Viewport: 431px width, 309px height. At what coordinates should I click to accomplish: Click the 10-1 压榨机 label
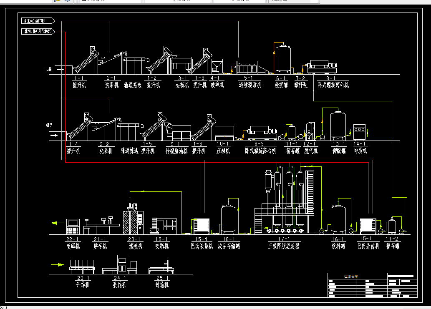(x=223, y=148)
